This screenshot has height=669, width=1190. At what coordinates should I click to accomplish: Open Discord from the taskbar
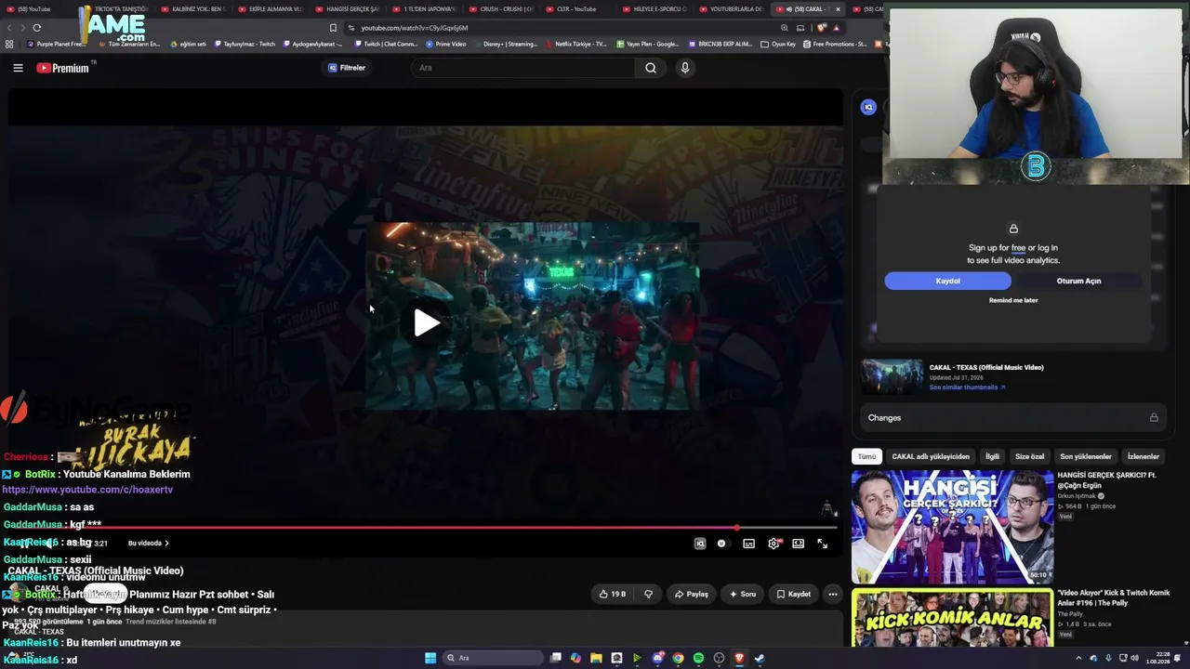pos(658,658)
